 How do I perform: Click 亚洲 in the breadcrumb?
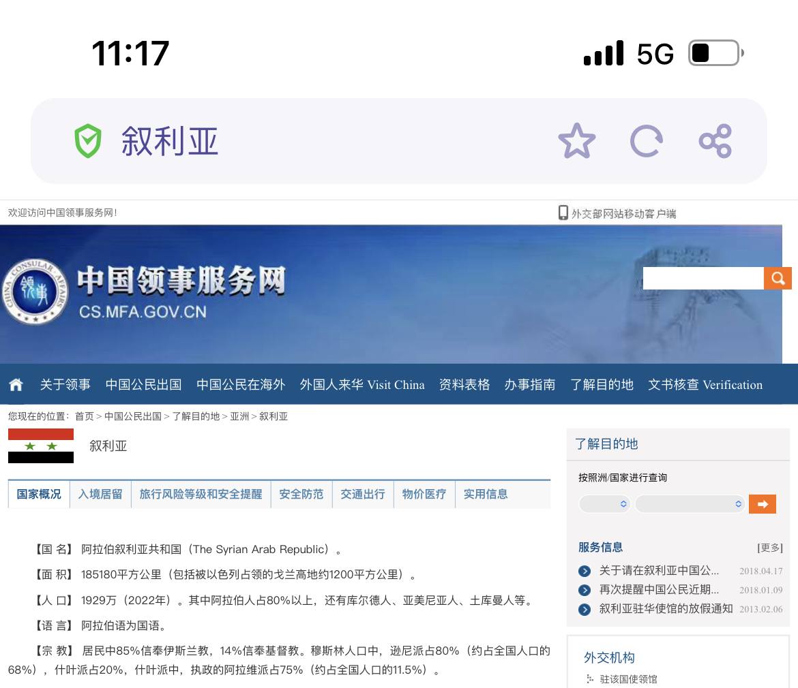click(239, 416)
